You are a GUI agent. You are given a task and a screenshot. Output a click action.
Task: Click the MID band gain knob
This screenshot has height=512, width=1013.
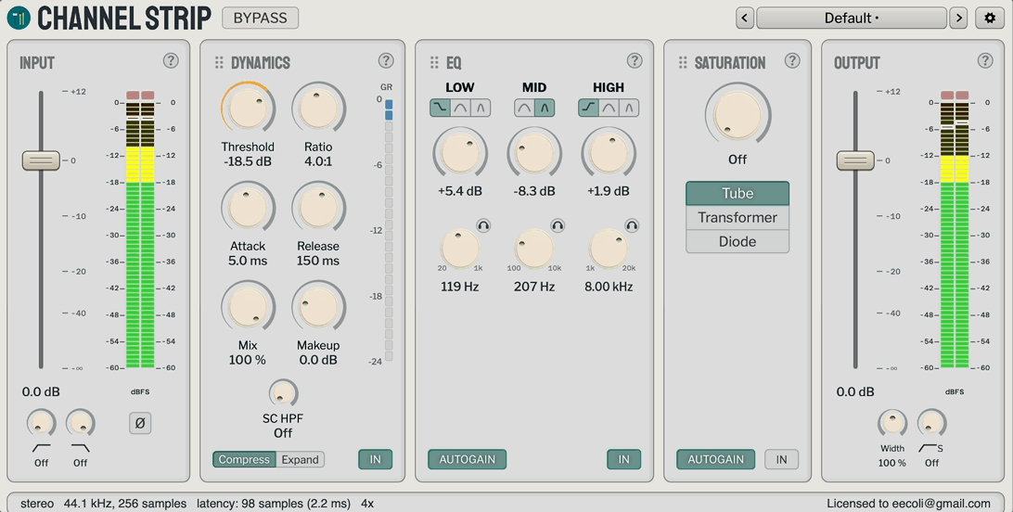click(x=534, y=153)
